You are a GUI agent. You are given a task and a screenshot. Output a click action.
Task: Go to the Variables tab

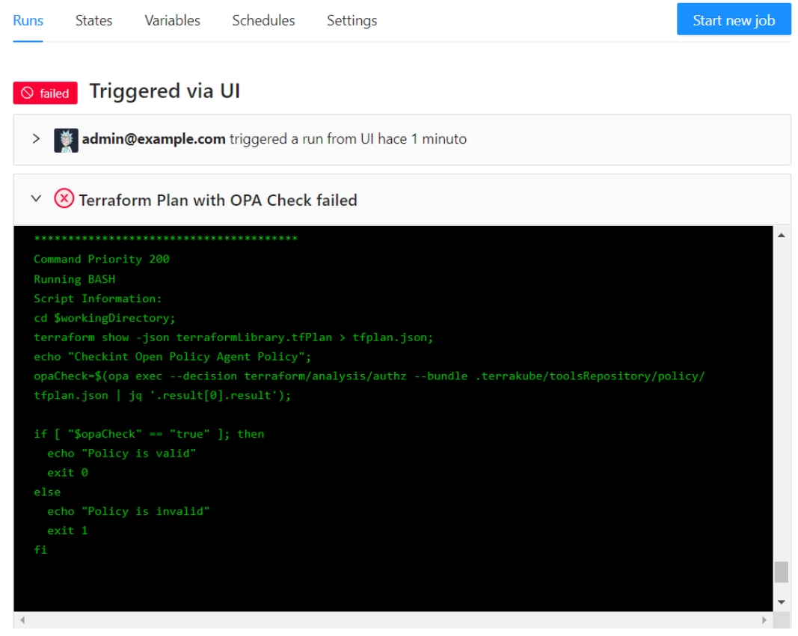(172, 20)
